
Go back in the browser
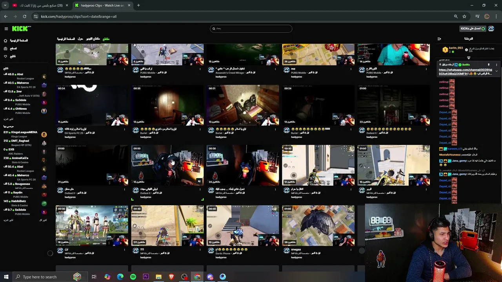coord(5,16)
